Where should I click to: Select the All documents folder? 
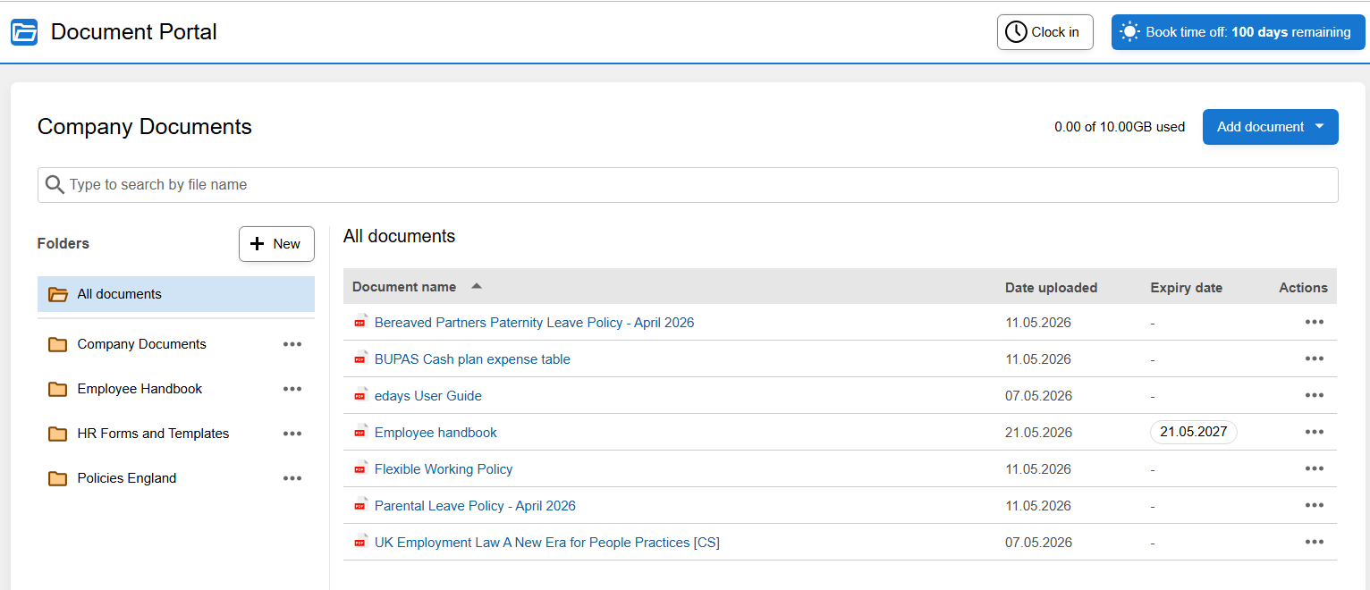coord(176,294)
